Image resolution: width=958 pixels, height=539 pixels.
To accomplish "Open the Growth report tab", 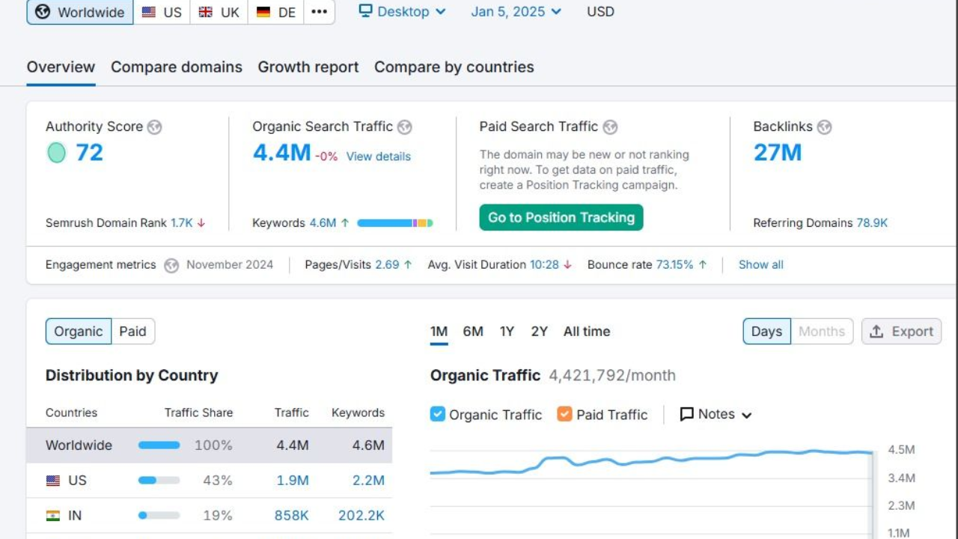I will click(308, 67).
